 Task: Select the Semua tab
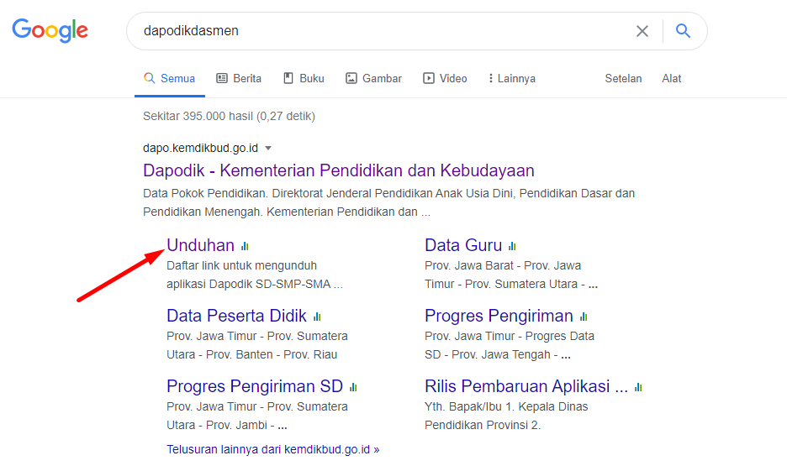tap(170, 79)
